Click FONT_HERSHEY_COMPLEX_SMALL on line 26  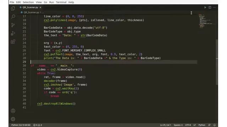tap(84, 50)
